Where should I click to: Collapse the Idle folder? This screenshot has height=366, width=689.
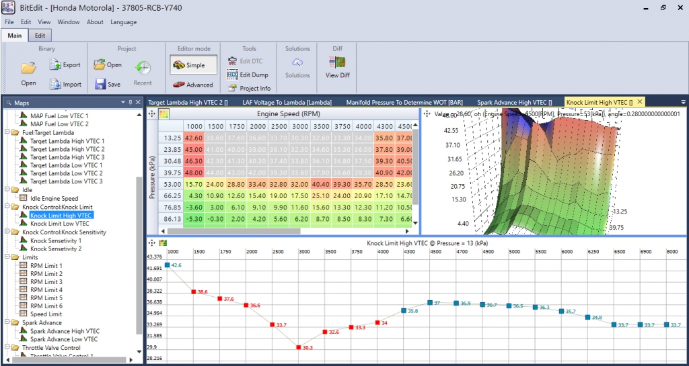7,190
